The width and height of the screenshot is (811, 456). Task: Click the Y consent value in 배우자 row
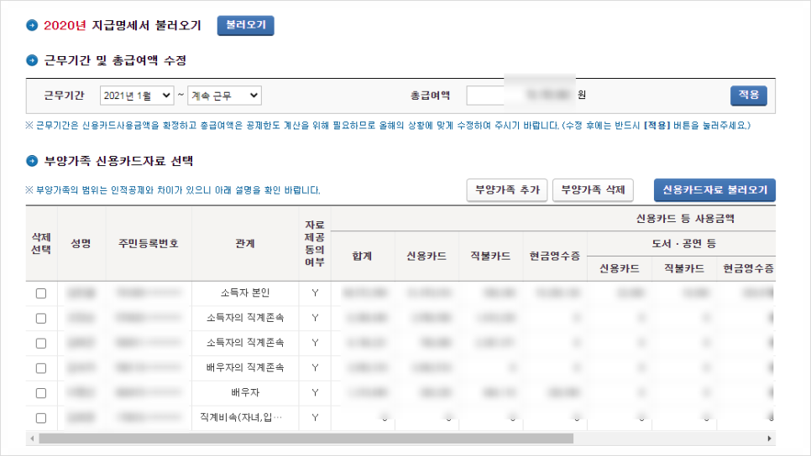pos(315,393)
